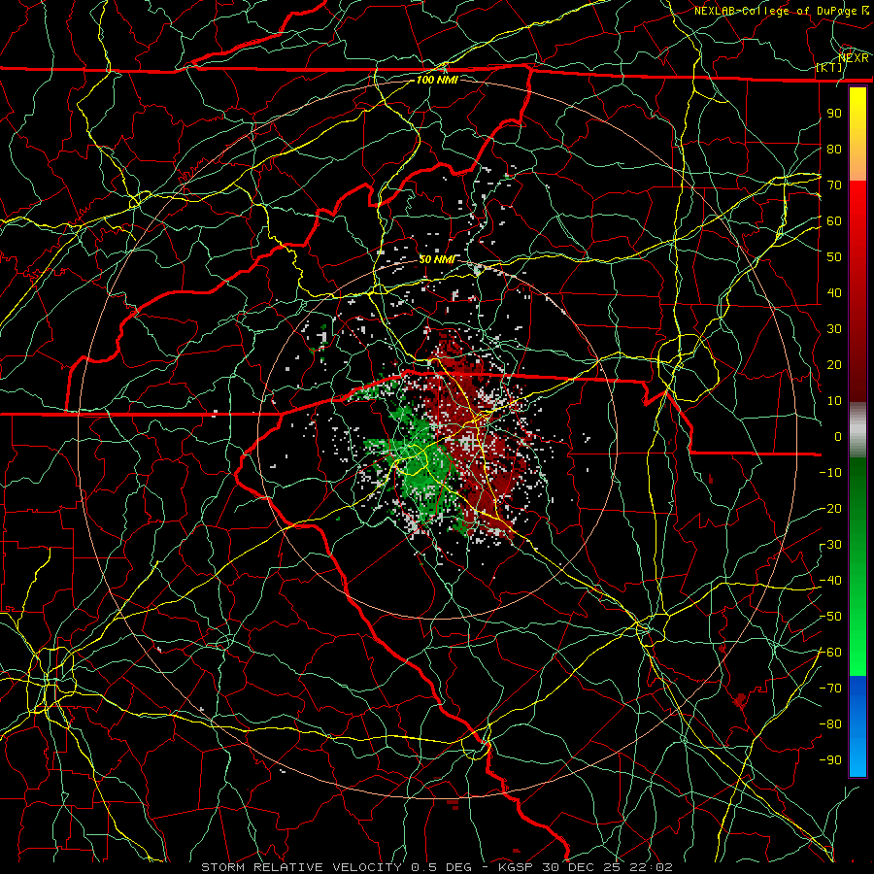Click the -90 label on the velocity scale
Viewport: 874px width, 874px height.
click(x=830, y=760)
